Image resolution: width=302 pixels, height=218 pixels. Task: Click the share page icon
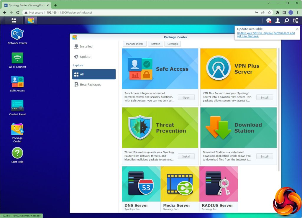pyautogui.click(x=263, y=12)
